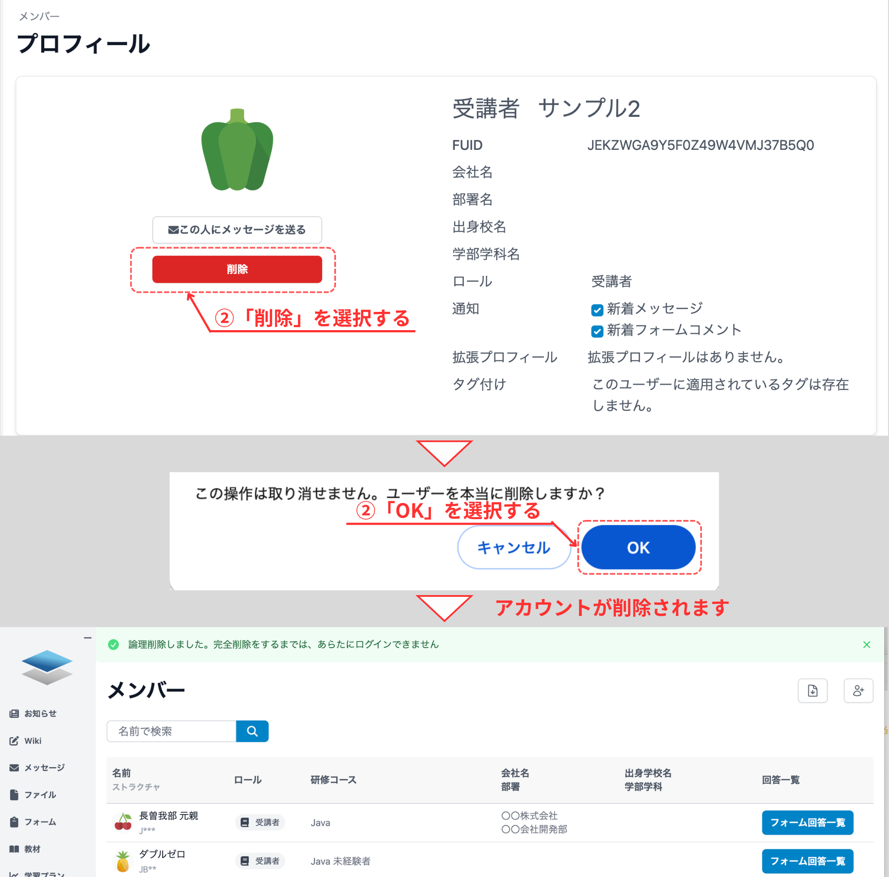Open フォーム回答一覧 for ダブルゼロ

[x=808, y=861]
